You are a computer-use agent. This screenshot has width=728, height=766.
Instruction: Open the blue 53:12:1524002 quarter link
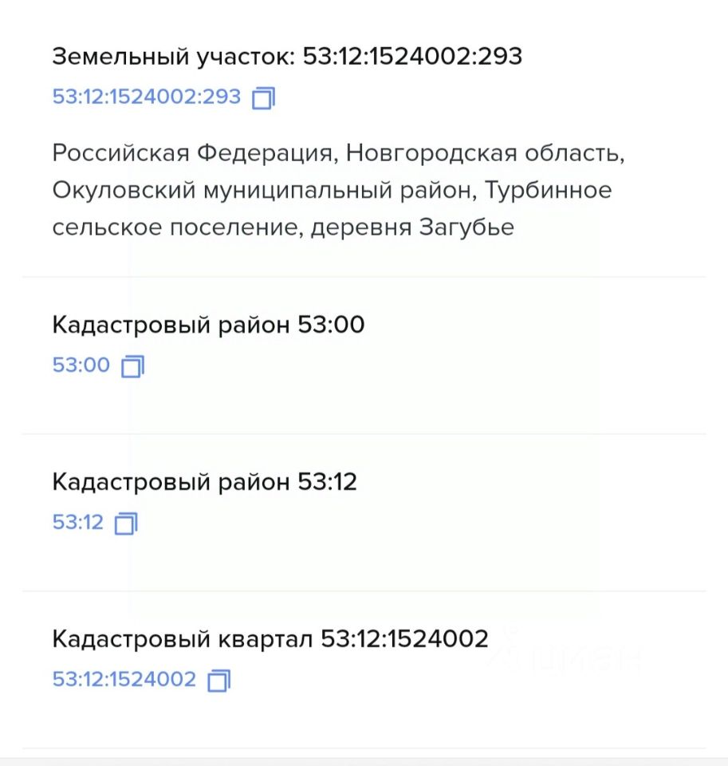tap(124, 680)
